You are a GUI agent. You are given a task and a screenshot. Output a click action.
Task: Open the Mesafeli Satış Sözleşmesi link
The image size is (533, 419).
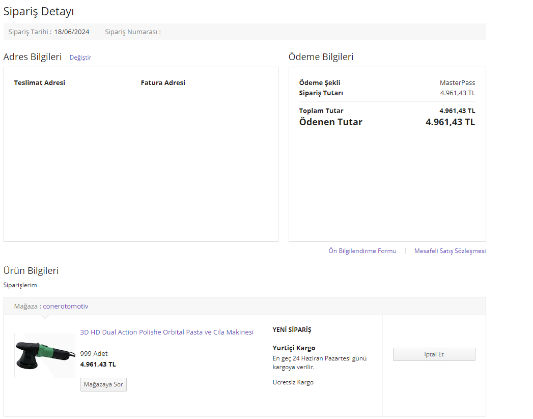coord(450,251)
